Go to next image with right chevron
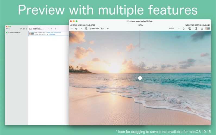 81,29
